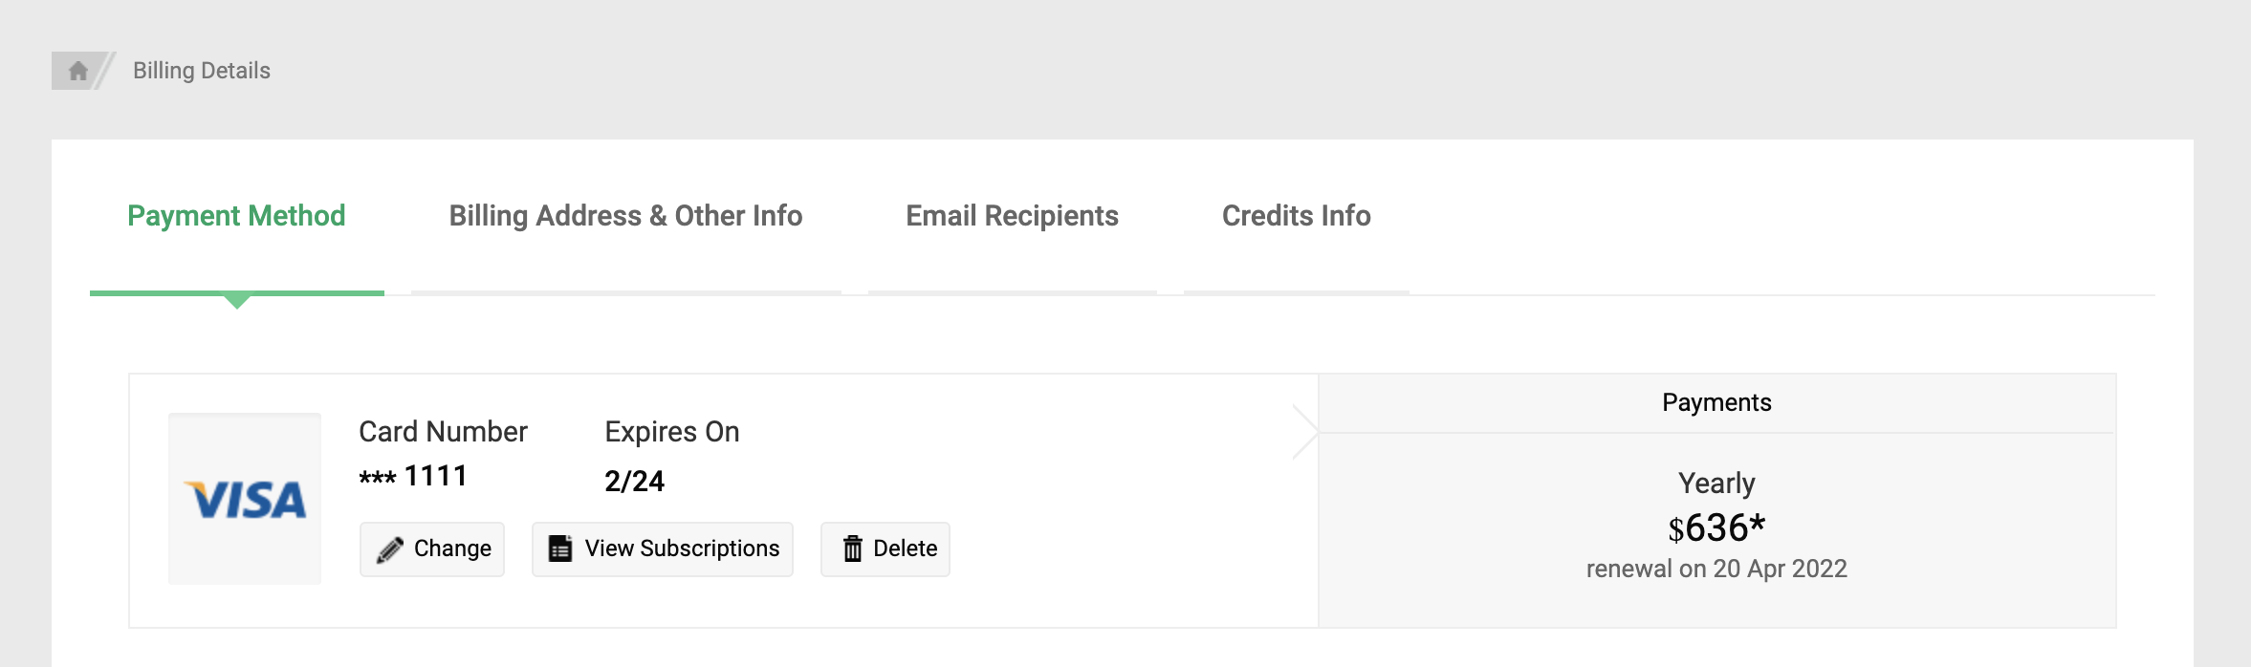Viewport: 2251px width, 667px height.
Task: Click the 2/24 expiry date value
Action: (x=634, y=481)
